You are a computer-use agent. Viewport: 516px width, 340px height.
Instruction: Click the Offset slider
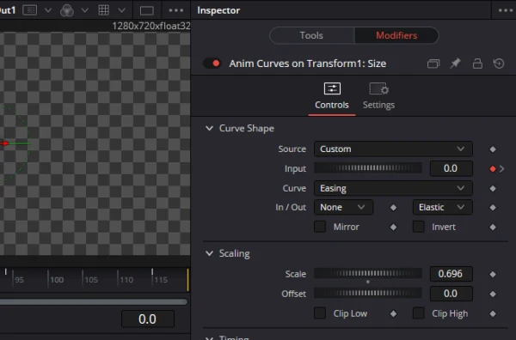click(368, 293)
